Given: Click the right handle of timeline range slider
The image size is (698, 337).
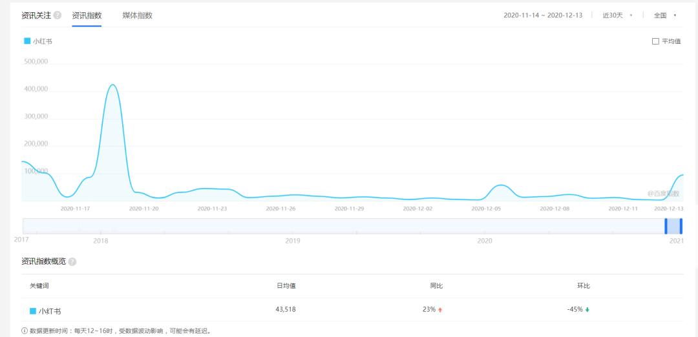Looking at the screenshot, I should [x=681, y=226].
